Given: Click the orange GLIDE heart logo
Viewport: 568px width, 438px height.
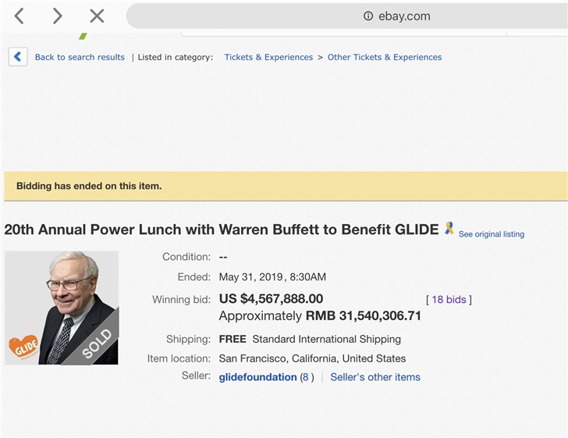Looking at the screenshot, I should point(23,347).
